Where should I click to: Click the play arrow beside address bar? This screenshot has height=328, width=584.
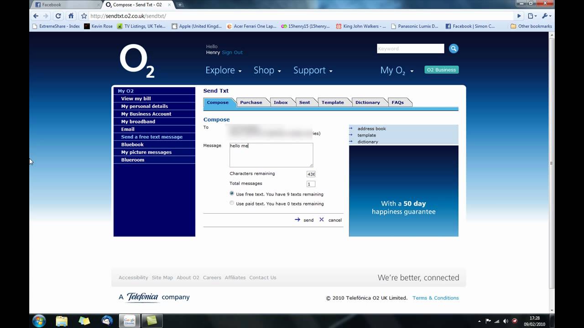(519, 16)
